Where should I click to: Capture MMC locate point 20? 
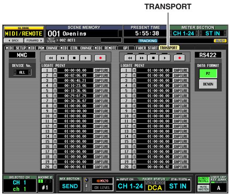[x=102, y=167]
